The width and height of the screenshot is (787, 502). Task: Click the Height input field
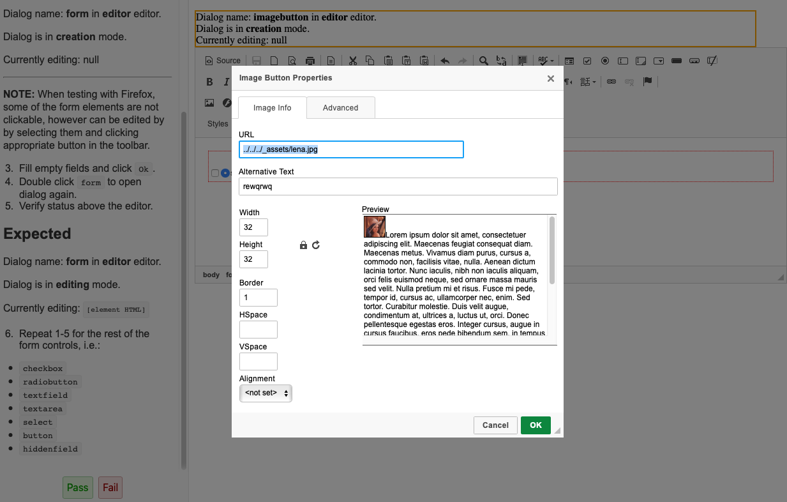[253, 259]
